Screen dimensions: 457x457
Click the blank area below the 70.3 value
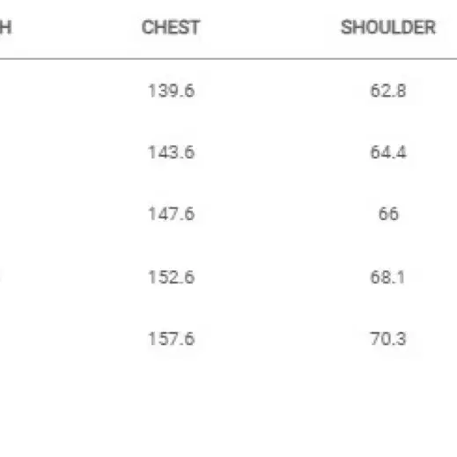tap(388, 396)
